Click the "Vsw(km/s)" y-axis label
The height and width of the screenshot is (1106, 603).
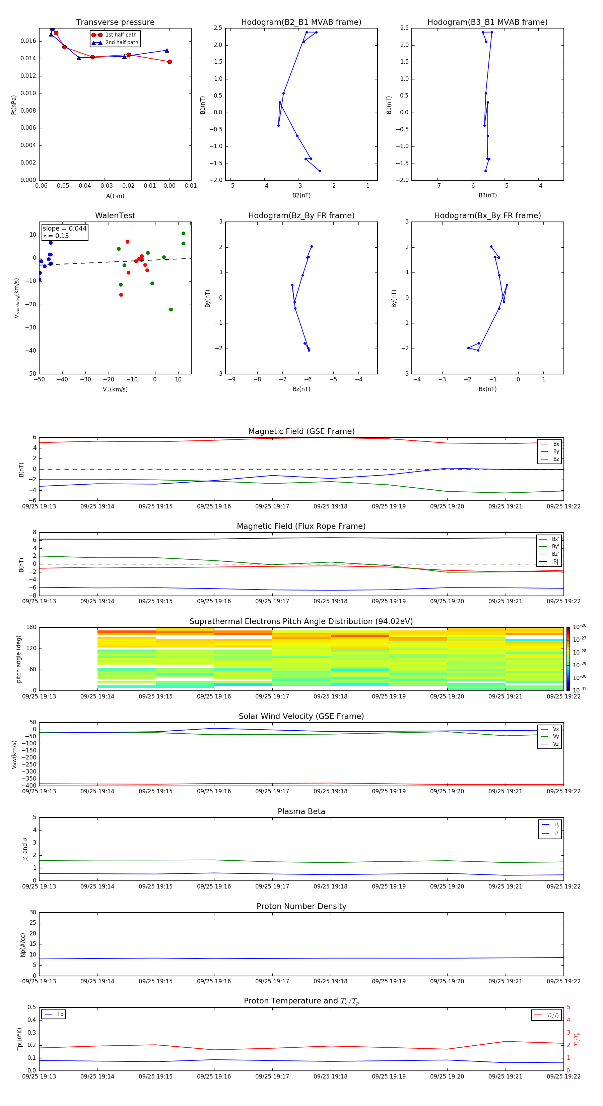click(x=14, y=754)
